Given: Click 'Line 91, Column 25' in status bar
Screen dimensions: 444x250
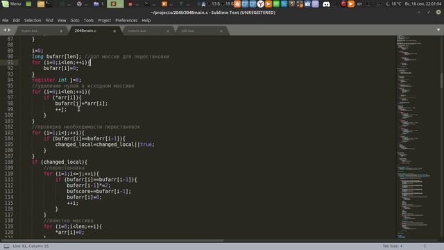Looking at the screenshot, I should (x=31, y=246).
